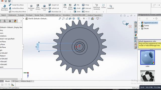Choose the Draft tool
Image resolution: width=161 pixels, height=90 pixels.
pyautogui.click(x=77, y=8)
